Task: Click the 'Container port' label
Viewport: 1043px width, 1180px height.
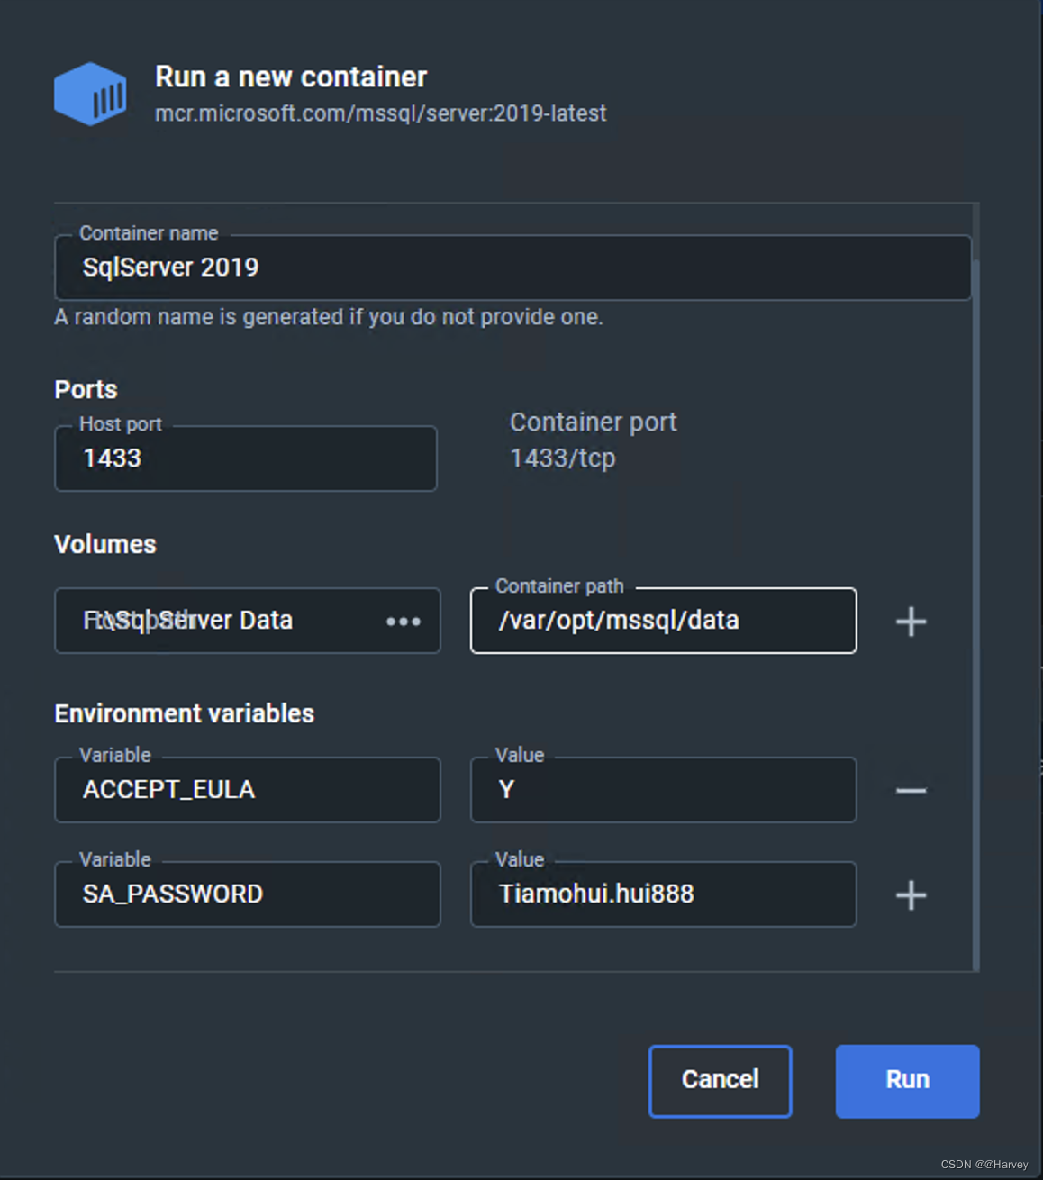Action: click(593, 422)
